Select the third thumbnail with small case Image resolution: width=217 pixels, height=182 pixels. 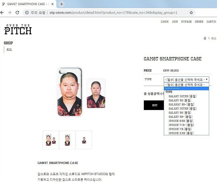click(x=84, y=140)
